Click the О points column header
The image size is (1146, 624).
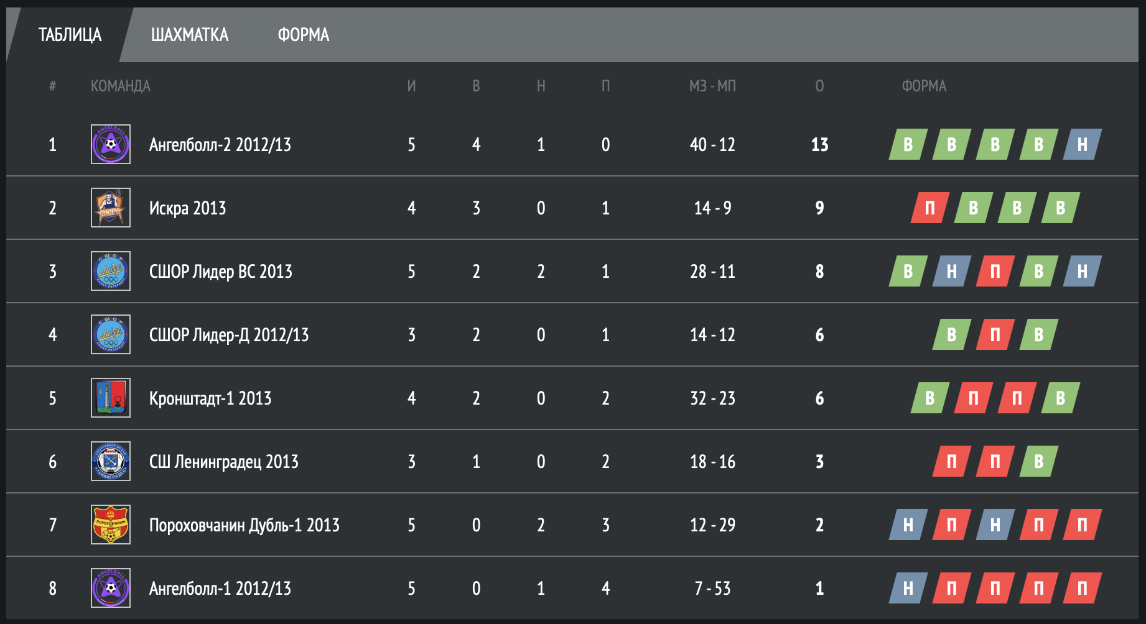pos(819,86)
